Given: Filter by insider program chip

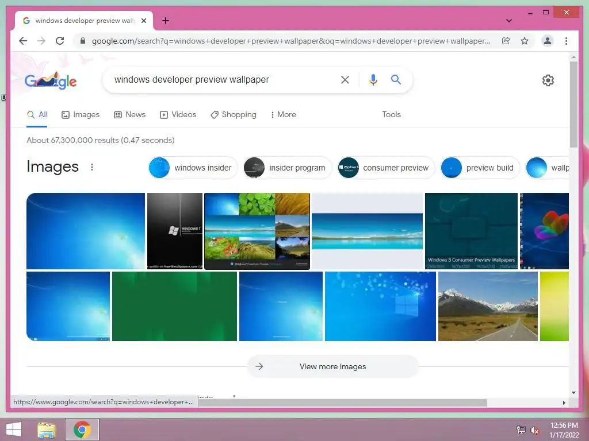Looking at the screenshot, I should tap(288, 168).
